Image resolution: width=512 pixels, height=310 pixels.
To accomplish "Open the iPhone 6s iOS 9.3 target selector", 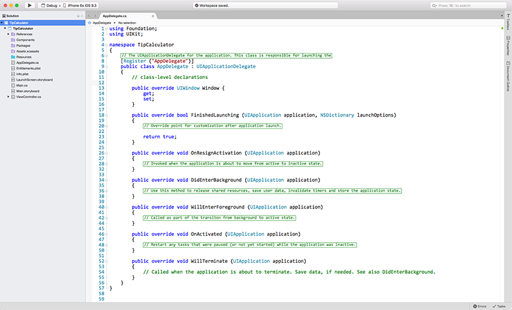I will pyautogui.click(x=80, y=6).
